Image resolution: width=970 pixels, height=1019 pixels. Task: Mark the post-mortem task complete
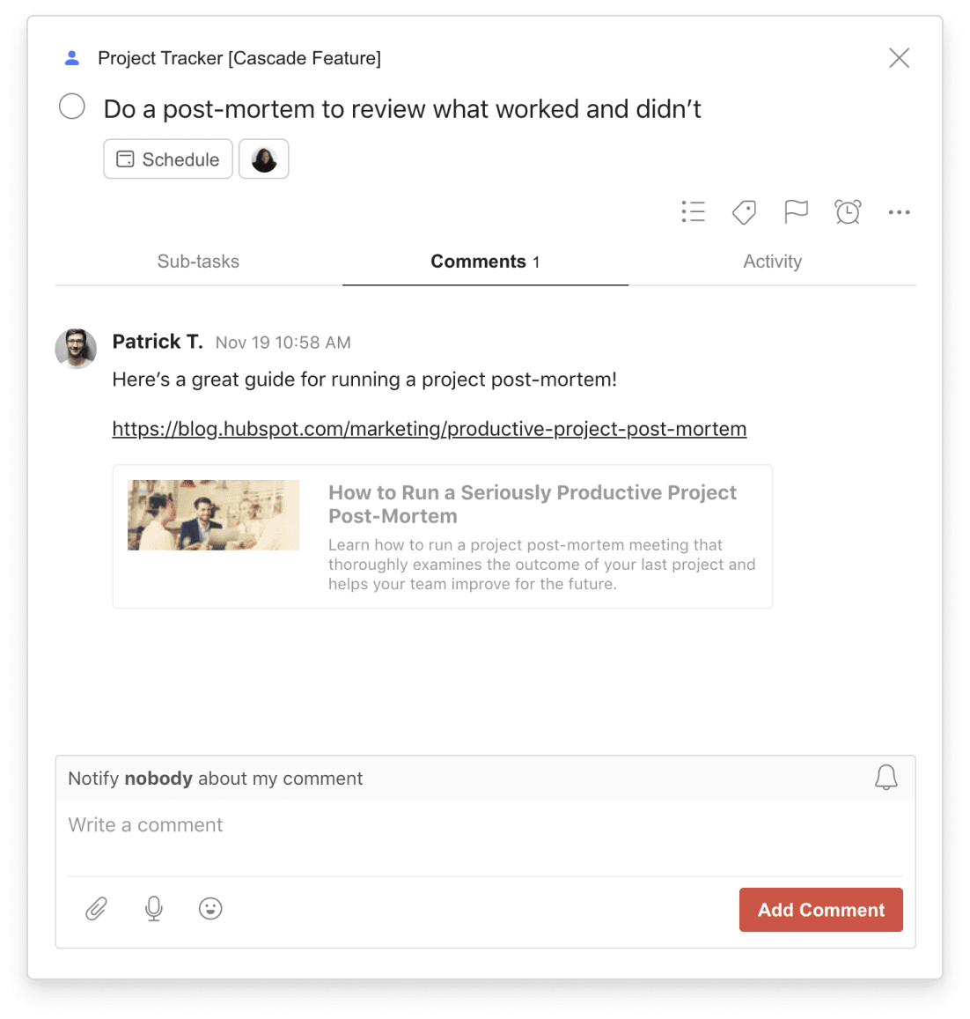click(x=71, y=106)
